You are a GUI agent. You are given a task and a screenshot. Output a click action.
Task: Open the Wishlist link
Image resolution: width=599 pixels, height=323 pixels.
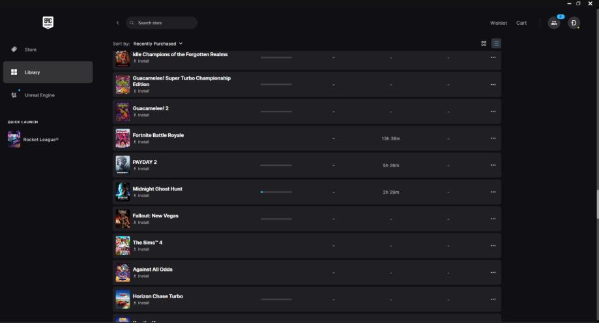[x=499, y=23]
